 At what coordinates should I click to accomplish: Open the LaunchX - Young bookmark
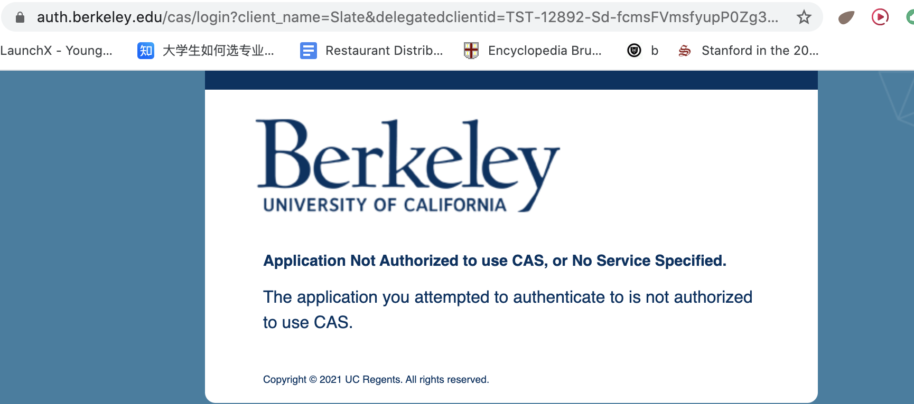56,51
